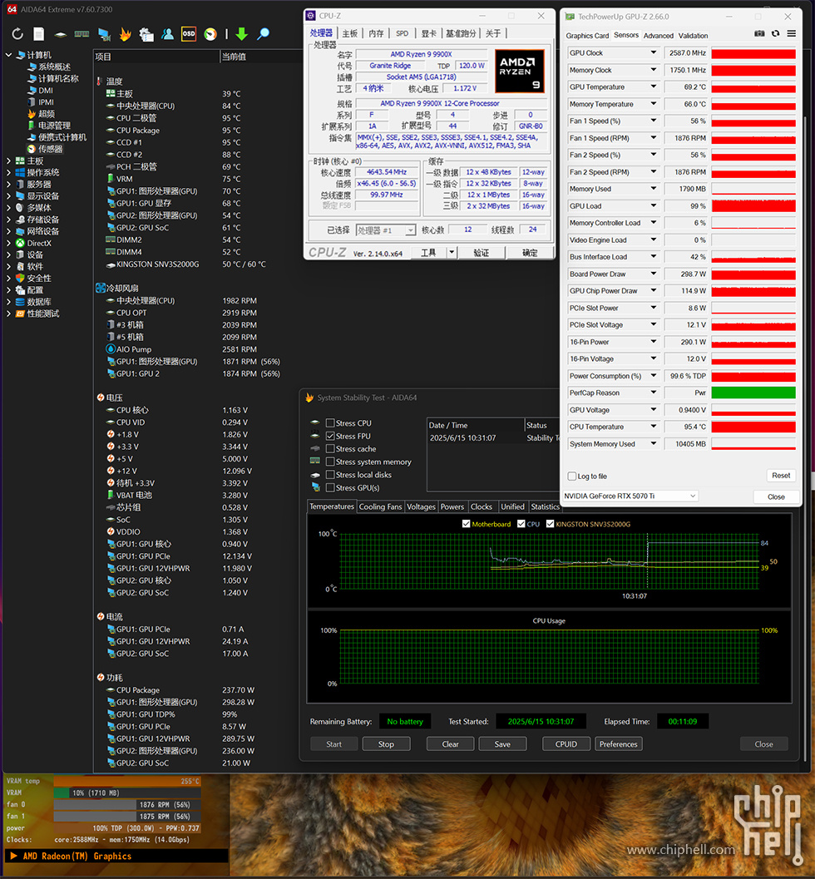Screen dimensions: 815x879
Task: Select 计算机名称 in the AIDA64 tree
Action: click(x=58, y=78)
